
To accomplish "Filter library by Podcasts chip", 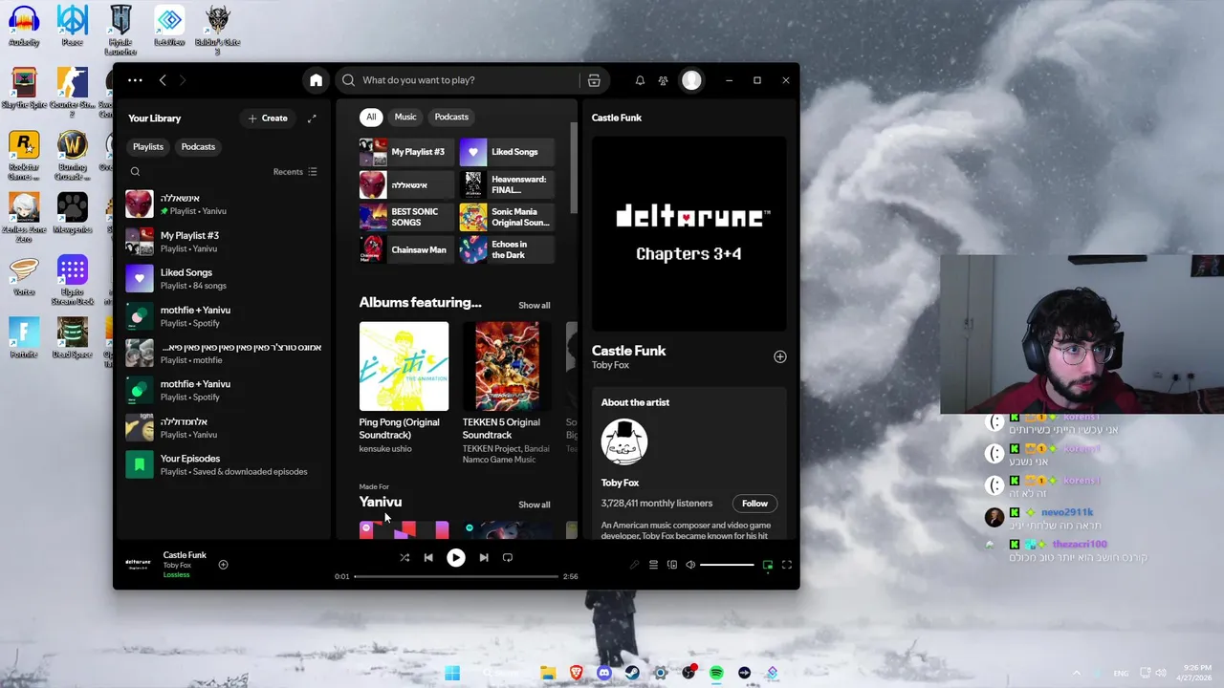I will (x=198, y=147).
